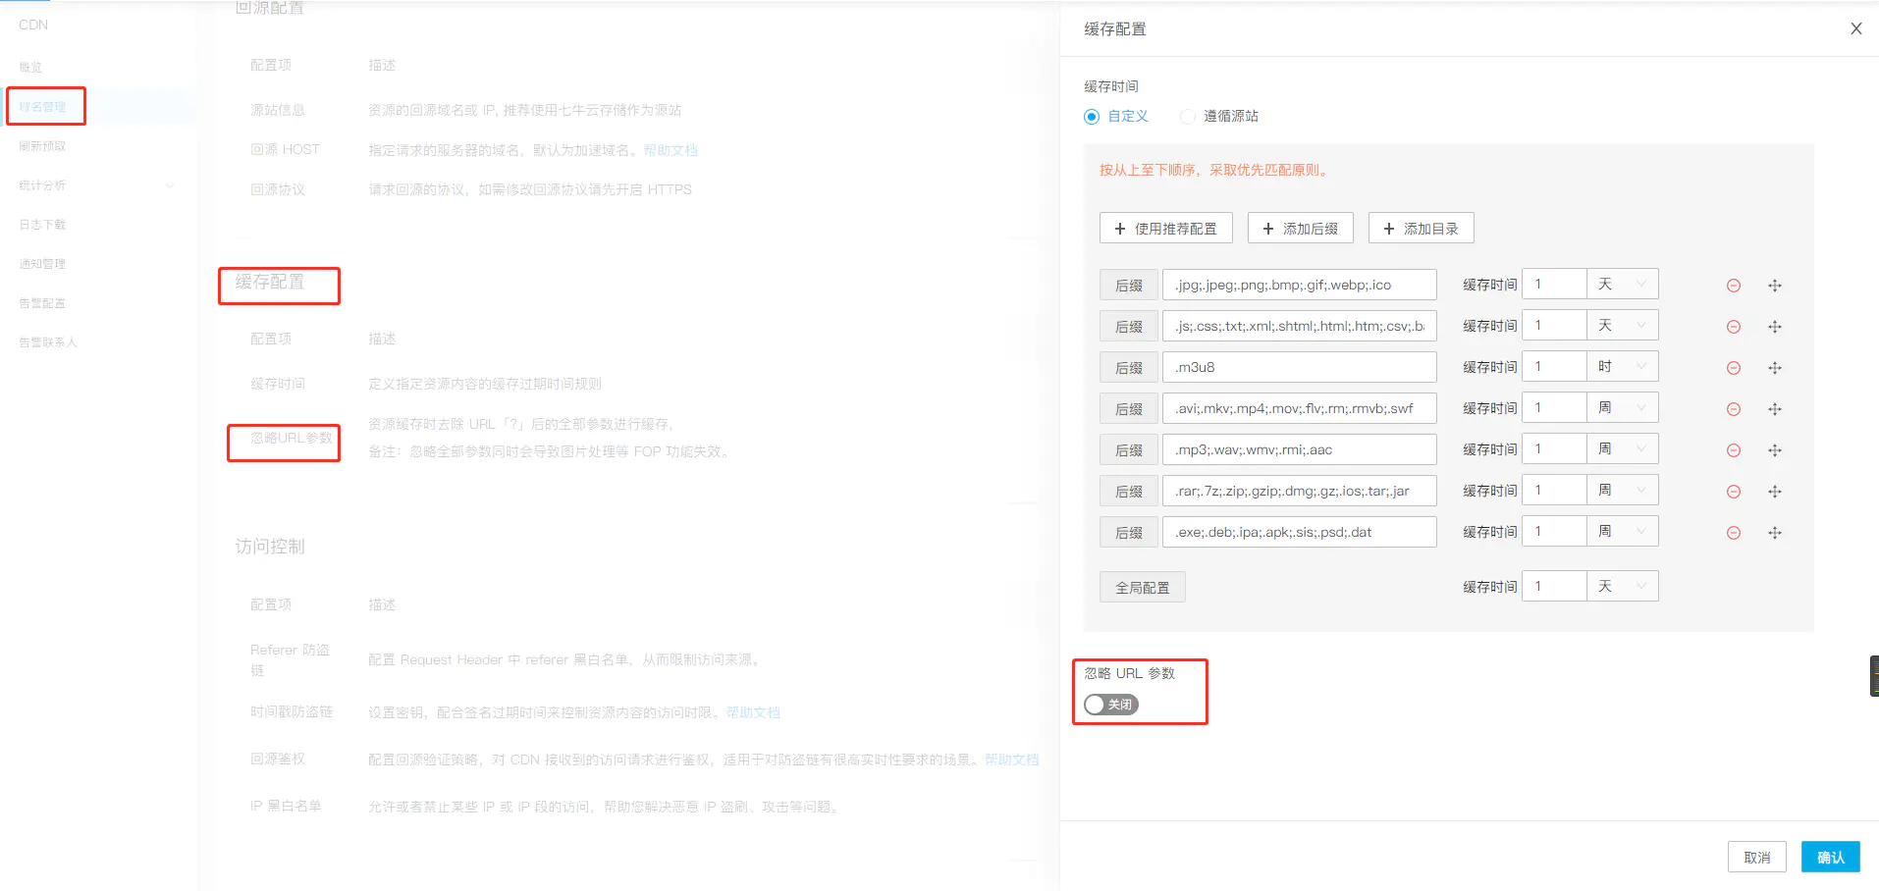Delete the .avi video suffix rule
The image size is (1879, 891).
1734,409
